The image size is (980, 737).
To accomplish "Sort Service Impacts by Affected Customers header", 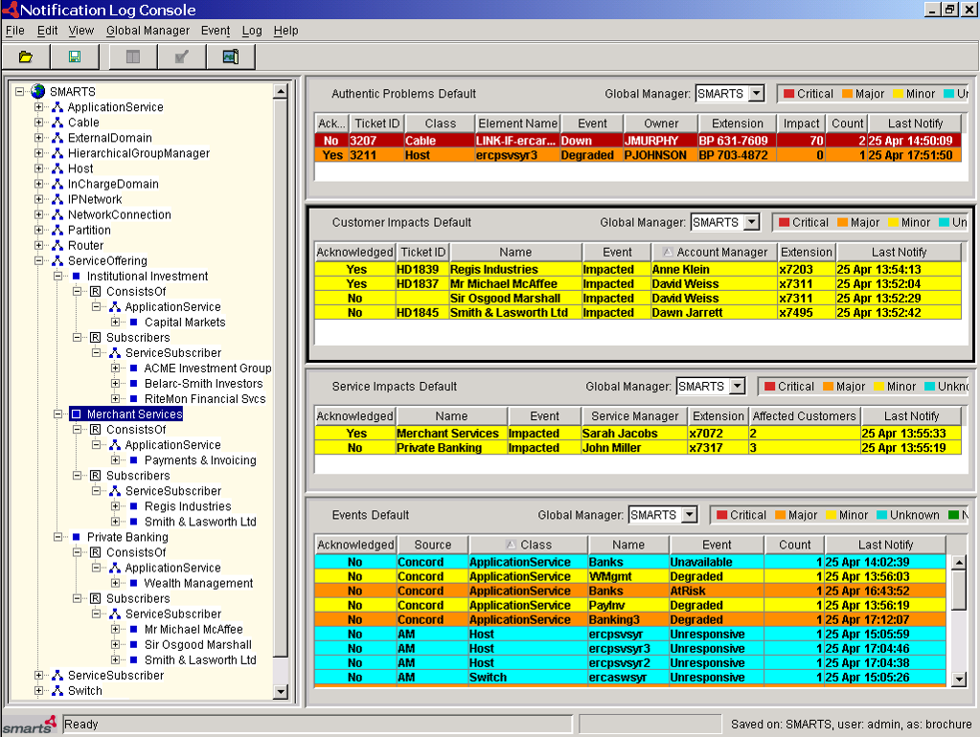I will tap(805, 416).
